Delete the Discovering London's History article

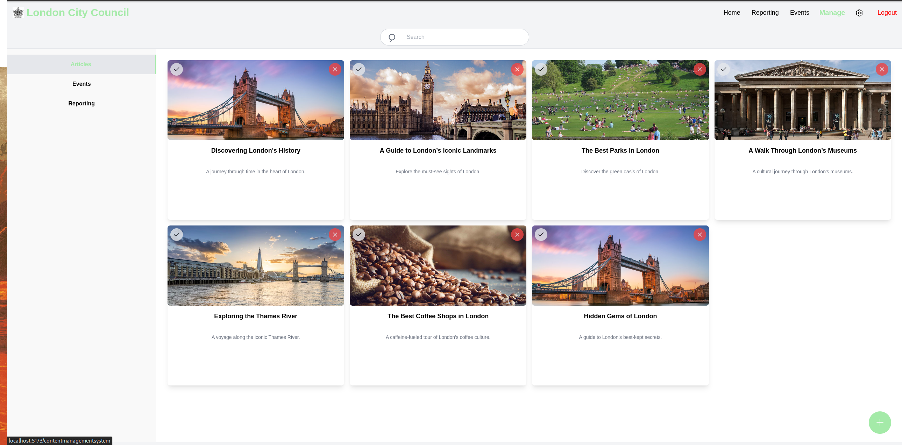[335, 69]
